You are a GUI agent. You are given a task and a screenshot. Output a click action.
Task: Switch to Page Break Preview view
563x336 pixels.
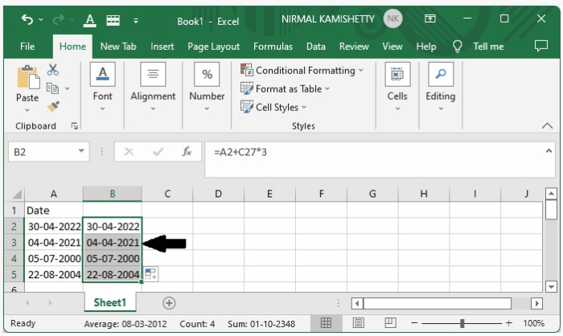point(389,323)
